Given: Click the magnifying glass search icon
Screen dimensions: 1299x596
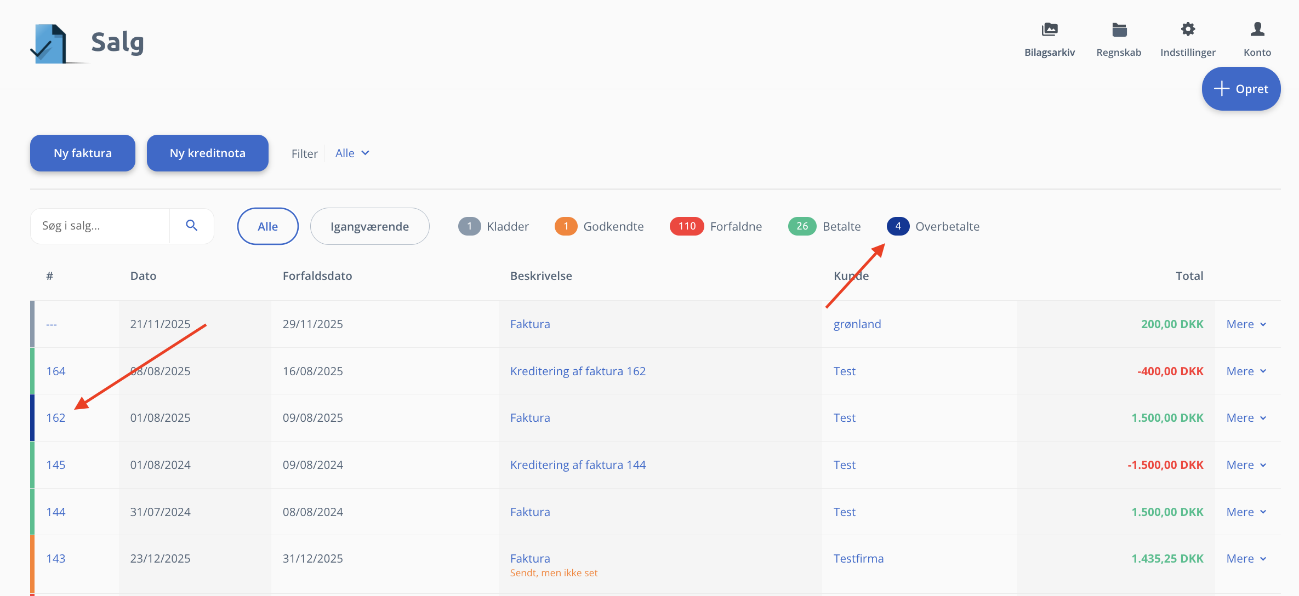Looking at the screenshot, I should tap(191, 226).
